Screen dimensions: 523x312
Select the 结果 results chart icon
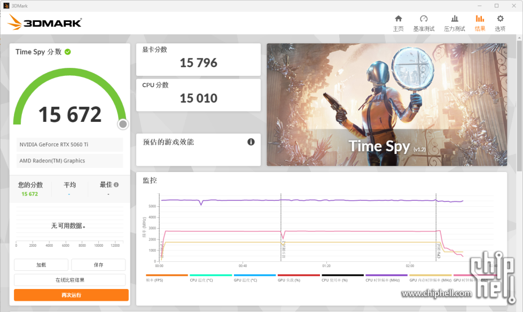480,18
